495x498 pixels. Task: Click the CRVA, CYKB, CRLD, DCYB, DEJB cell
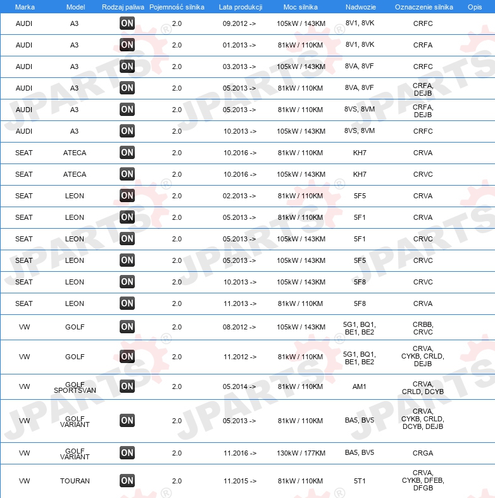click(423, 419)
